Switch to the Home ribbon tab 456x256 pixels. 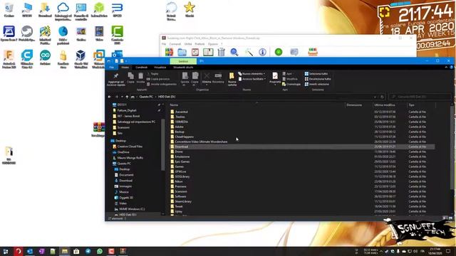point(125,67)
